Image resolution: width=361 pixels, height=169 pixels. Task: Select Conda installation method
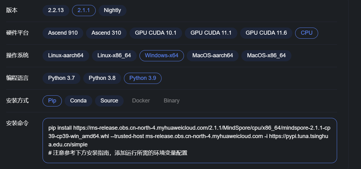pos(78,101)
